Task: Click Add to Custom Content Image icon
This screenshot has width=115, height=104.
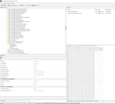Action: click(16, 5)
